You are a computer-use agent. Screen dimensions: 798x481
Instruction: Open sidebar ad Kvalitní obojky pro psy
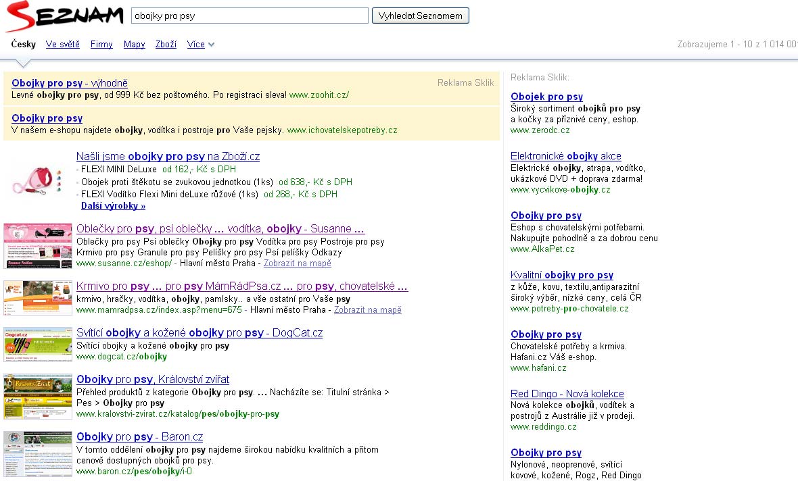[x=562, y=275]
